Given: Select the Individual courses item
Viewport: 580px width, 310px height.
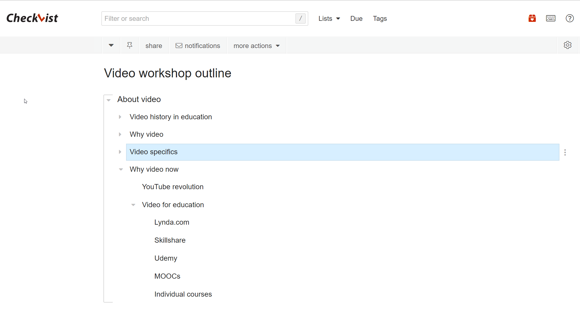Looking at the screenshot, I should 183,294.
